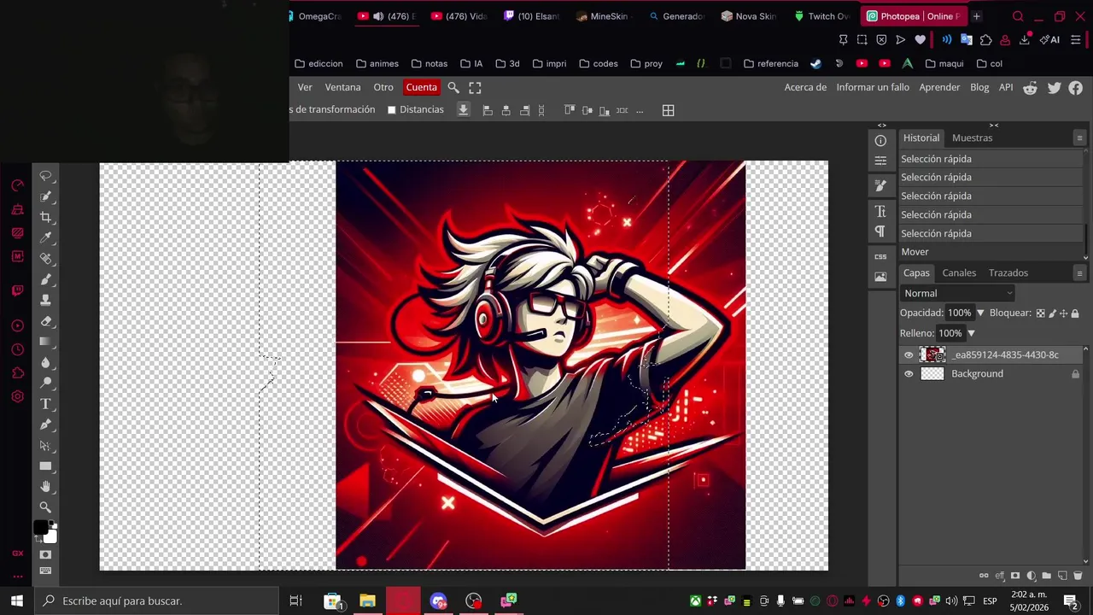Open the Informar un fallo link
1093x615 pixels.
click(873, 87)
